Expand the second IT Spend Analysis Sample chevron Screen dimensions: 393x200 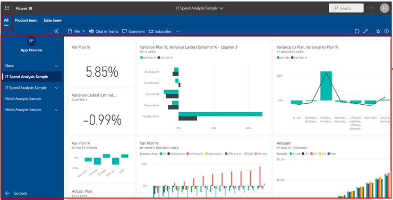56,88
